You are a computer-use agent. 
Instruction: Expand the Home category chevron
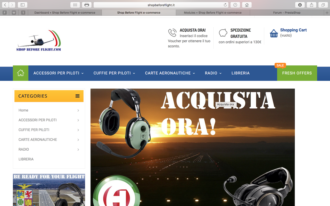coord(78,110)
